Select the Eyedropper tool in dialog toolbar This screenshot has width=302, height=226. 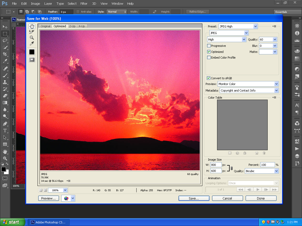pyautogui.click(x=32, y=43)
